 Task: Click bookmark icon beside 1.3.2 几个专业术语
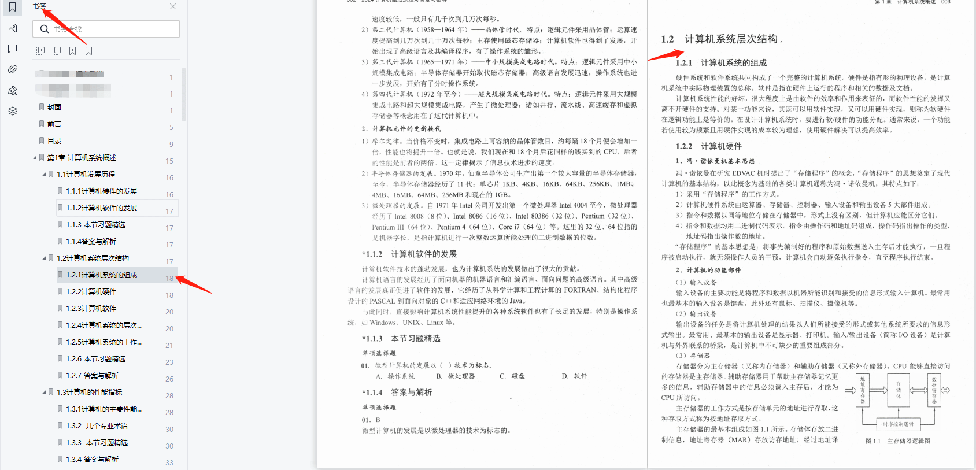(x=60, y=425)
